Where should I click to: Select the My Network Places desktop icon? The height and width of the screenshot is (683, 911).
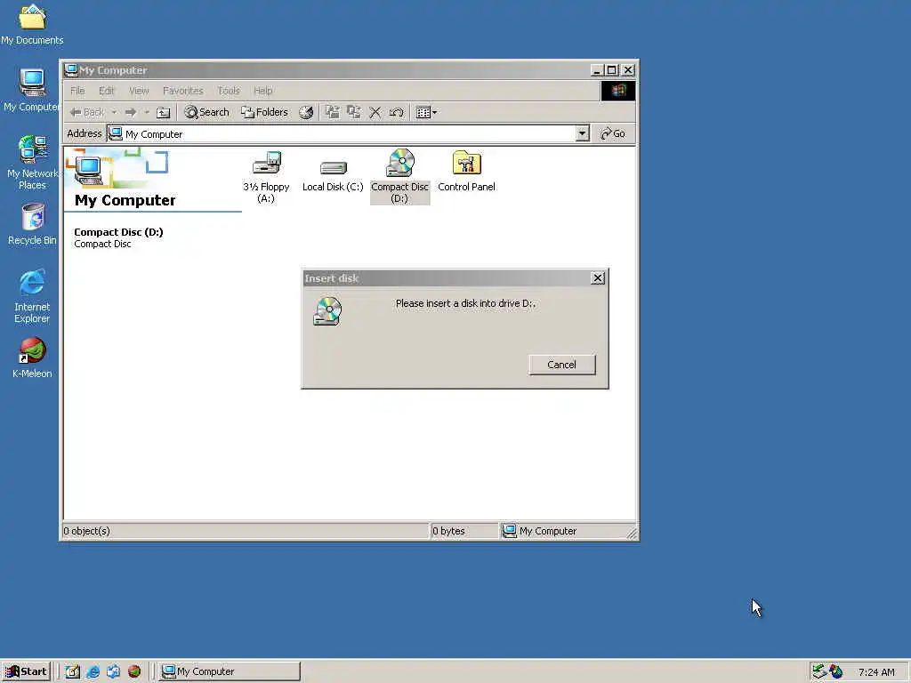point(32,163)
